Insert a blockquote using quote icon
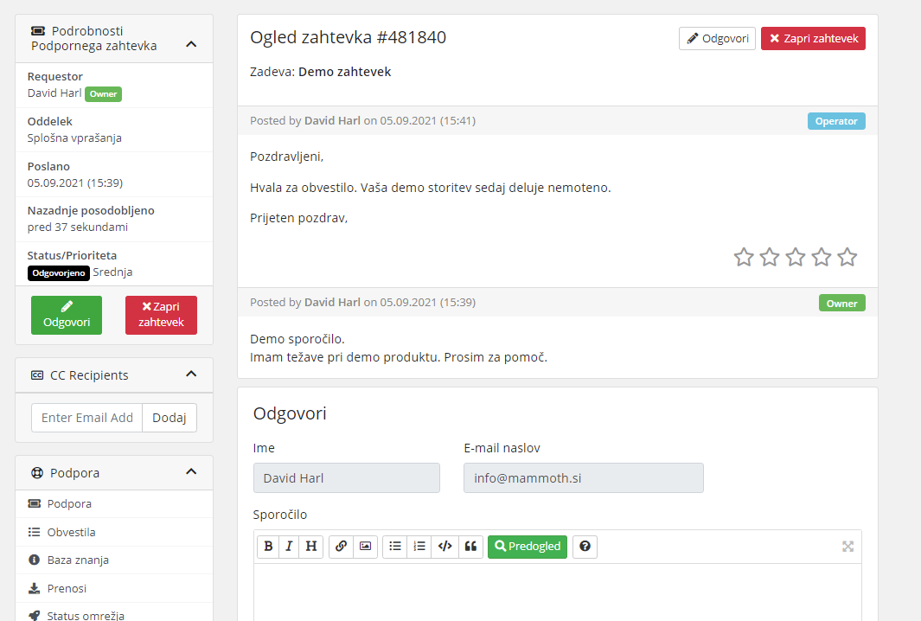Screen dimensions: 921x621 (470, 547)
